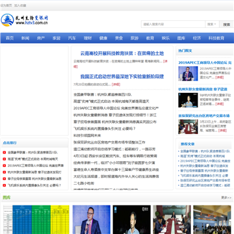
Task: Open 高温"炙烤"模式正式启动 in 推荐文章 list
Action: [203, 156]
